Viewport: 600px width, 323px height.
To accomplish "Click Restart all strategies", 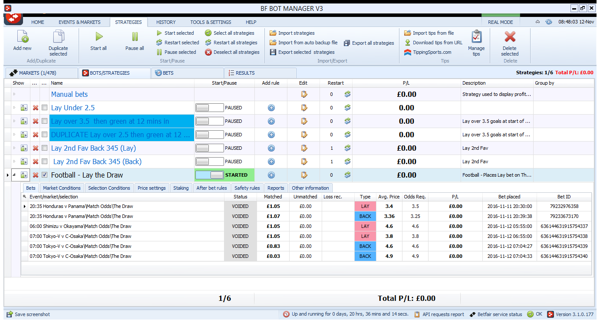I will click(x=231, y=43).
